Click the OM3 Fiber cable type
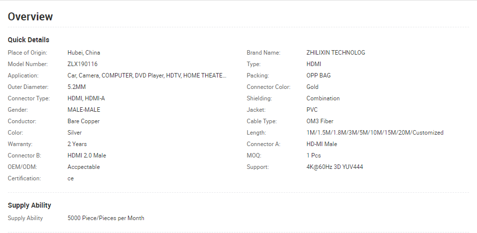 (x=320, y=121)
